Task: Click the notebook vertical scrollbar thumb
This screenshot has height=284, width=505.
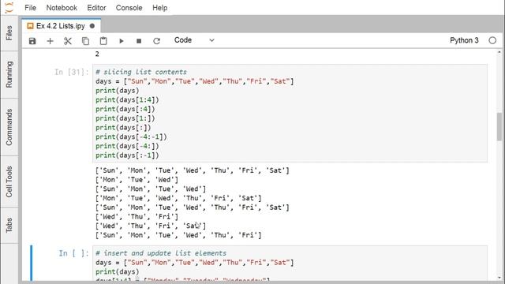Action: tap(499, 126)
